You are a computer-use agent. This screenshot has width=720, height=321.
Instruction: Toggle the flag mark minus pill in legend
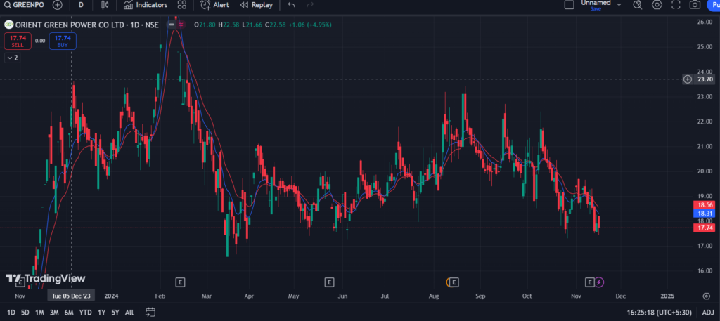[x=172, y=25]
